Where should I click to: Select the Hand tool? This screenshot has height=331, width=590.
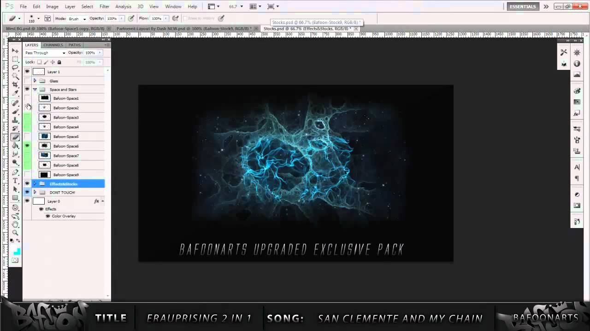coord(15,224)
